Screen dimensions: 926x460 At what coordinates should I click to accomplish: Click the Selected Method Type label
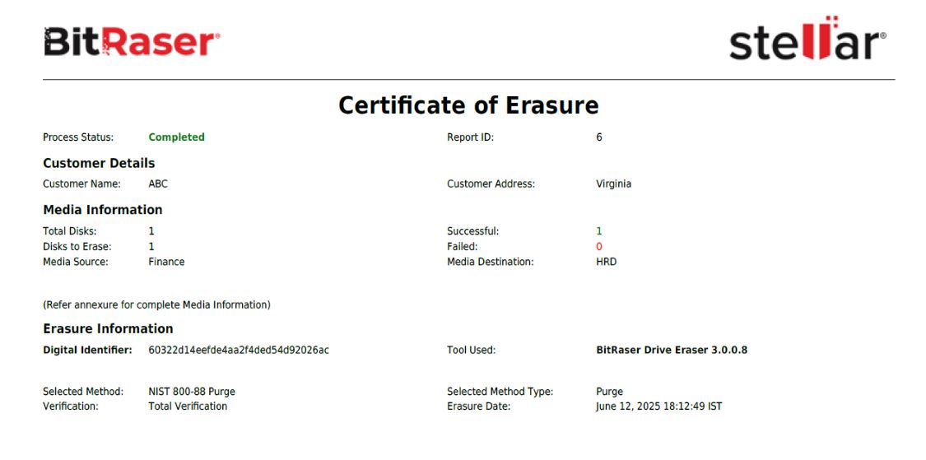(500, 392)
